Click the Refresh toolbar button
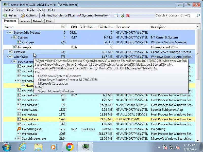The image size is (203, 152). (x=11, y=15)
